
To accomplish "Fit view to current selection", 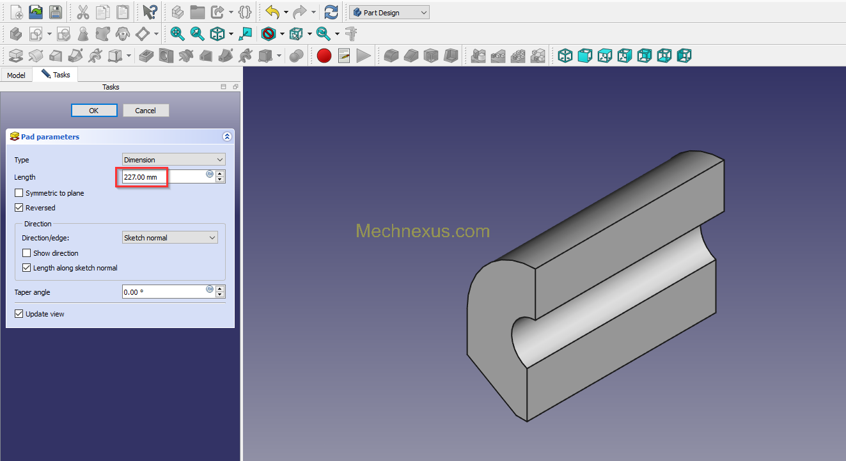I will tap(198, 34).
